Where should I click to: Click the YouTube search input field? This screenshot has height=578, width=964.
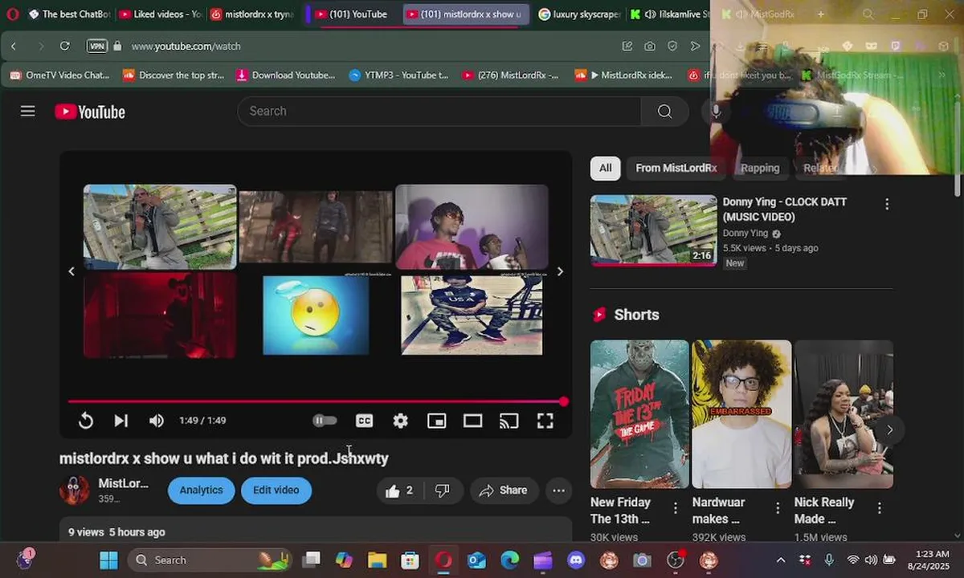[439, 112]
